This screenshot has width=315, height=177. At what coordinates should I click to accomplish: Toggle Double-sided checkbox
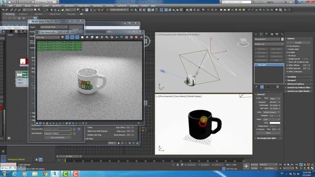click(287, 49)
